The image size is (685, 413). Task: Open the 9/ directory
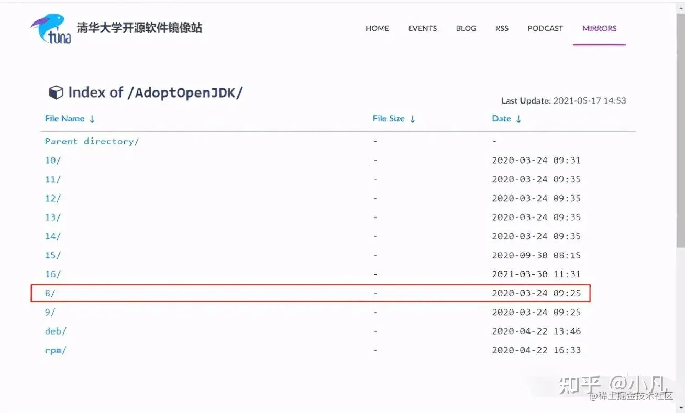click(x=50, y=312)
